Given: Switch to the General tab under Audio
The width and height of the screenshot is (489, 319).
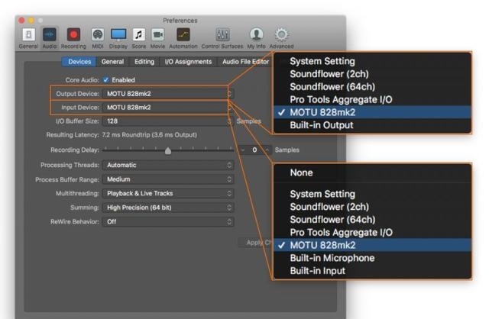Looking at the screenshot, I should 112,62.
